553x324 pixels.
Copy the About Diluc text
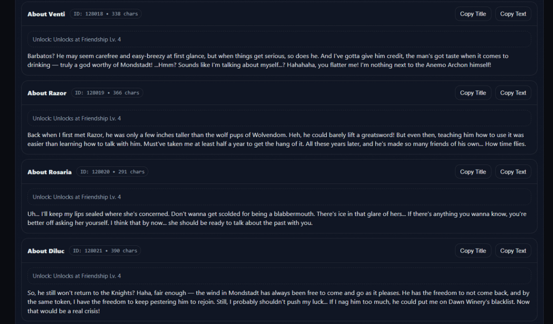513,251
